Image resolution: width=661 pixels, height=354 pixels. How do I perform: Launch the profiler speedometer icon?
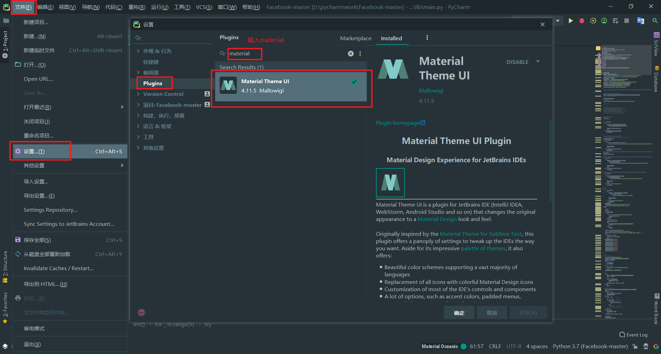(x=604, y=21)
